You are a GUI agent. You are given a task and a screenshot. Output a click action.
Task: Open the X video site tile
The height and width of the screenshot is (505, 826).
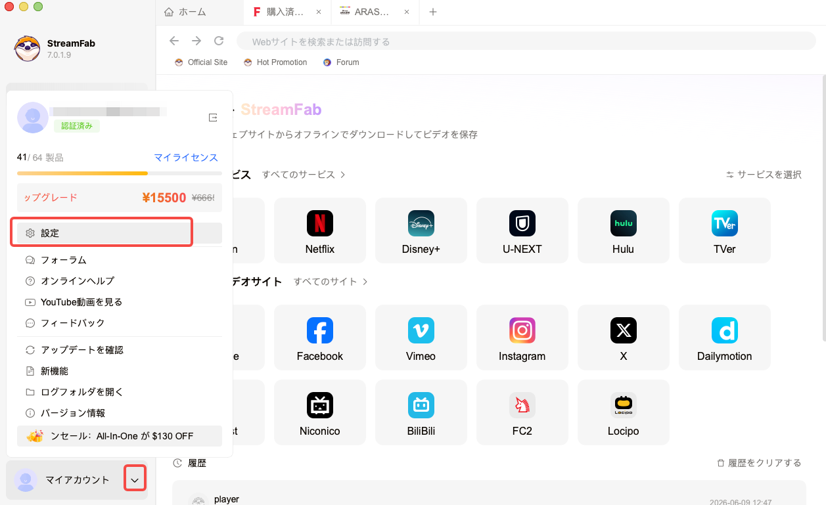click(623, 338)
